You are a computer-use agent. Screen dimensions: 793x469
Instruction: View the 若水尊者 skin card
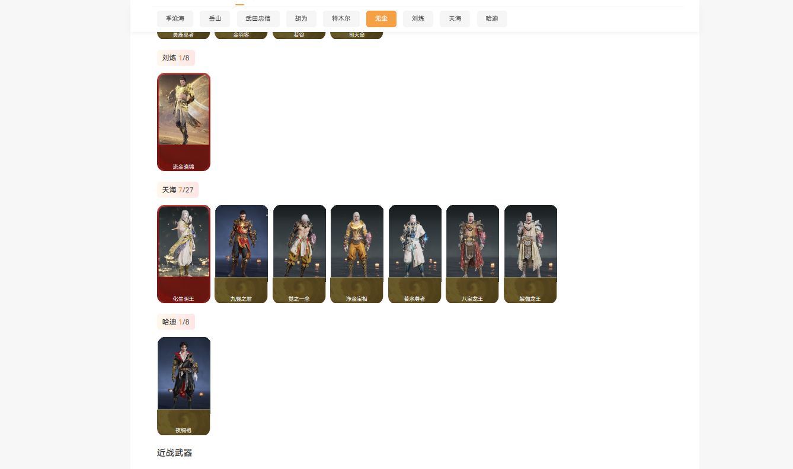coord(415,254)
